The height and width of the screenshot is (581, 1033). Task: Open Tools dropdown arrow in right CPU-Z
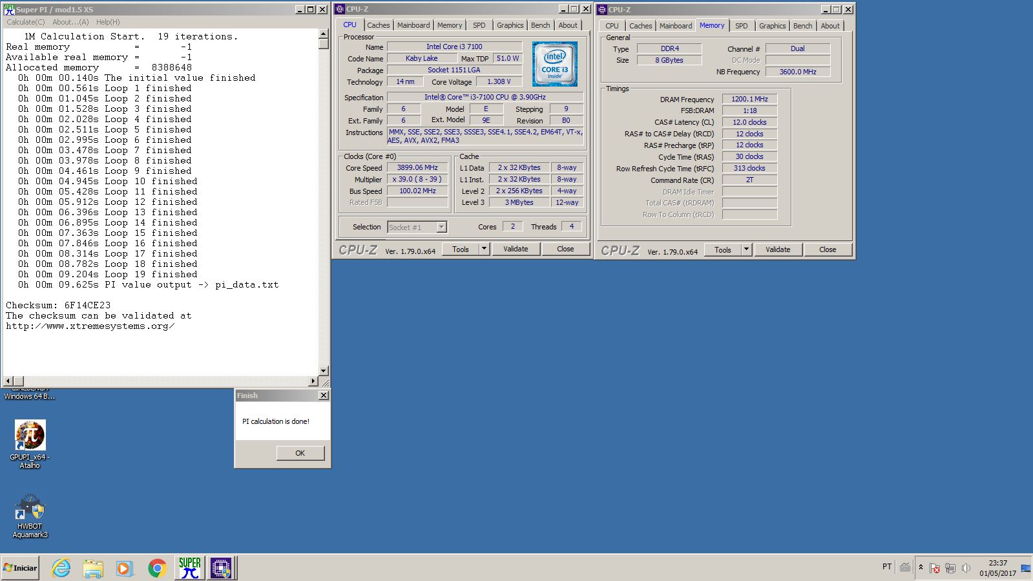[x=746, y=249]
